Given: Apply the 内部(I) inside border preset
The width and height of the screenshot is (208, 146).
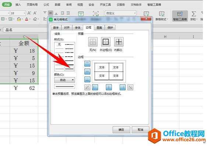Looking at the screenshot, I should (x=119, y=42).
